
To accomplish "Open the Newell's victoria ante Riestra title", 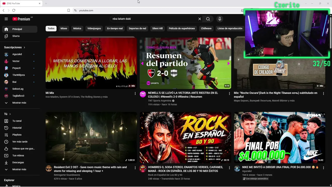I will [x=183, y=95].
